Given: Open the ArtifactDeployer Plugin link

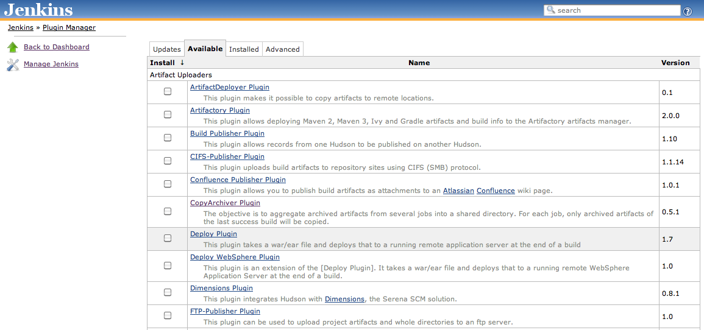Looking at the screenshot, I should 229,87.
